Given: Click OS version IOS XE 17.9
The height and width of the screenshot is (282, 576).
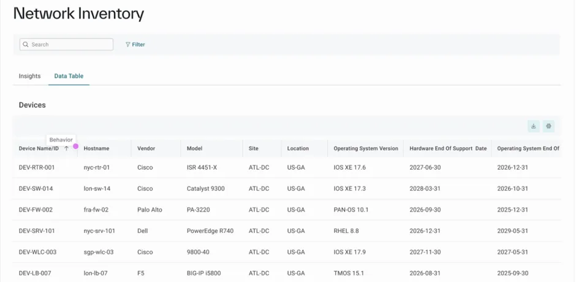Looking at the screenshot, I should [350, 252].
